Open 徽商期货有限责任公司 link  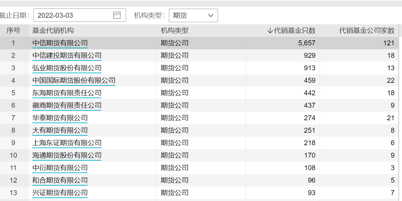click(67, 105)
